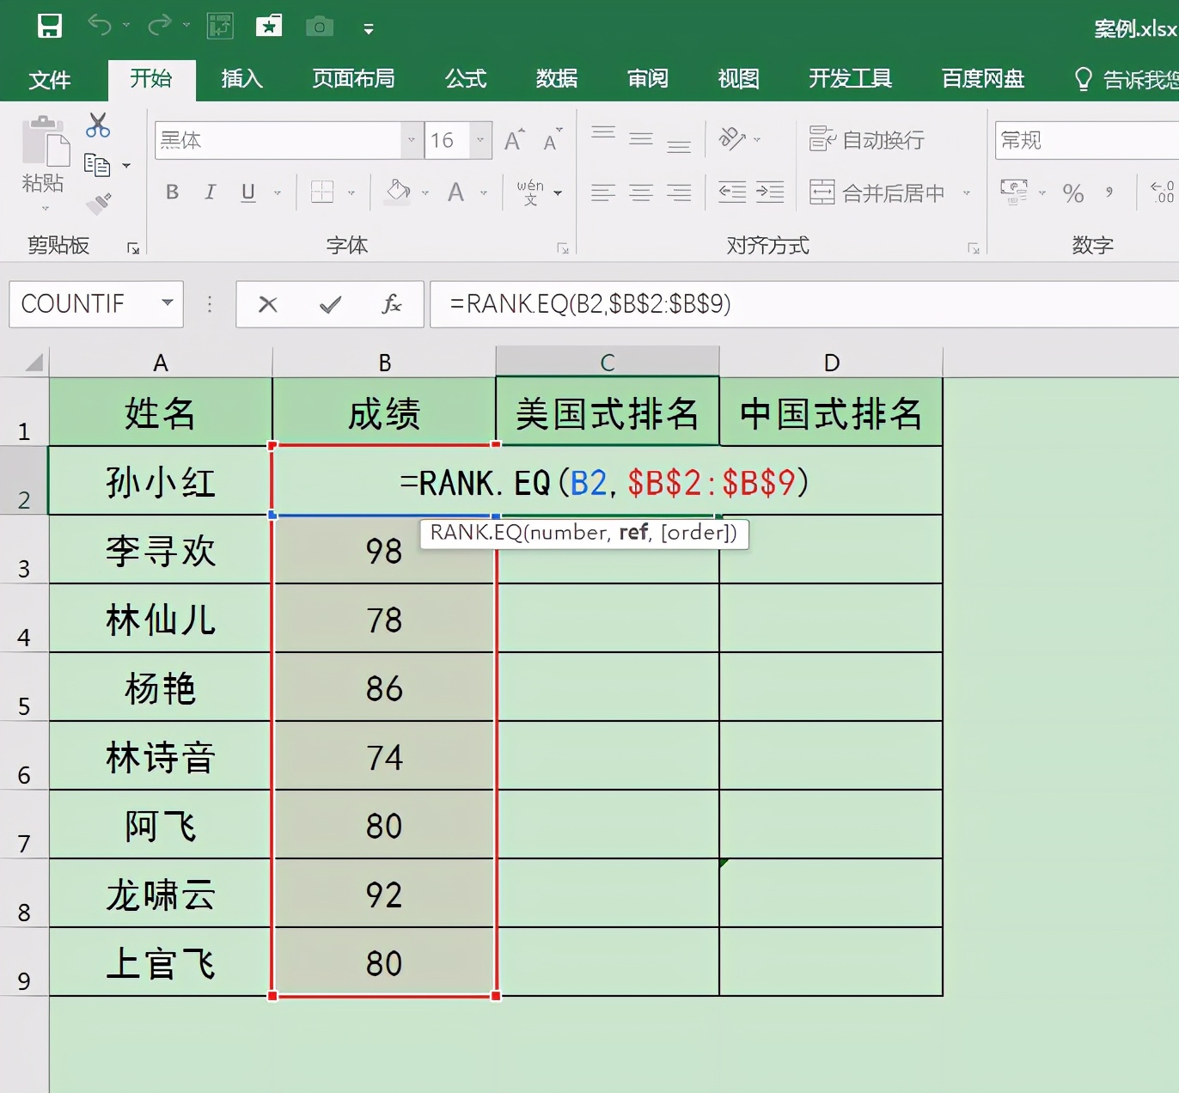The height and width of the screenshot is (1093, 1179).
Task: Click the star window icon in quick access toolbar
Action: point(269,26)
